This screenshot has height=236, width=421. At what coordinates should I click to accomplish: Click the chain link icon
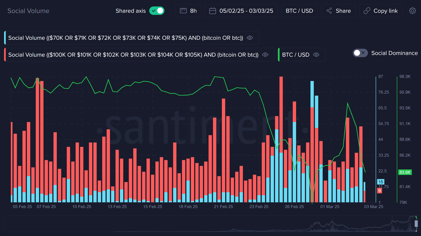[x=367, y=11]
